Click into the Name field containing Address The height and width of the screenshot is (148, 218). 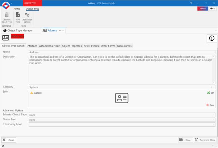122,52
